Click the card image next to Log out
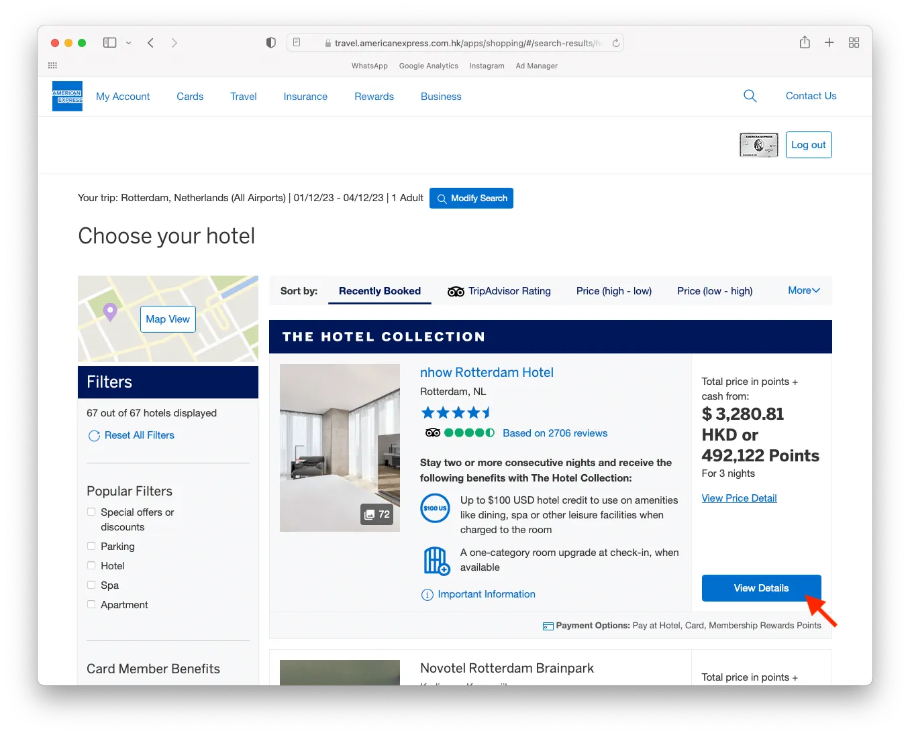This screenshot has height=735, width=910. tap(758, 145)
